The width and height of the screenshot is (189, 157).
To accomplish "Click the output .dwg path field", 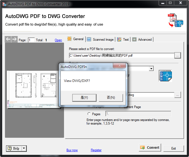I will point(151,95).
